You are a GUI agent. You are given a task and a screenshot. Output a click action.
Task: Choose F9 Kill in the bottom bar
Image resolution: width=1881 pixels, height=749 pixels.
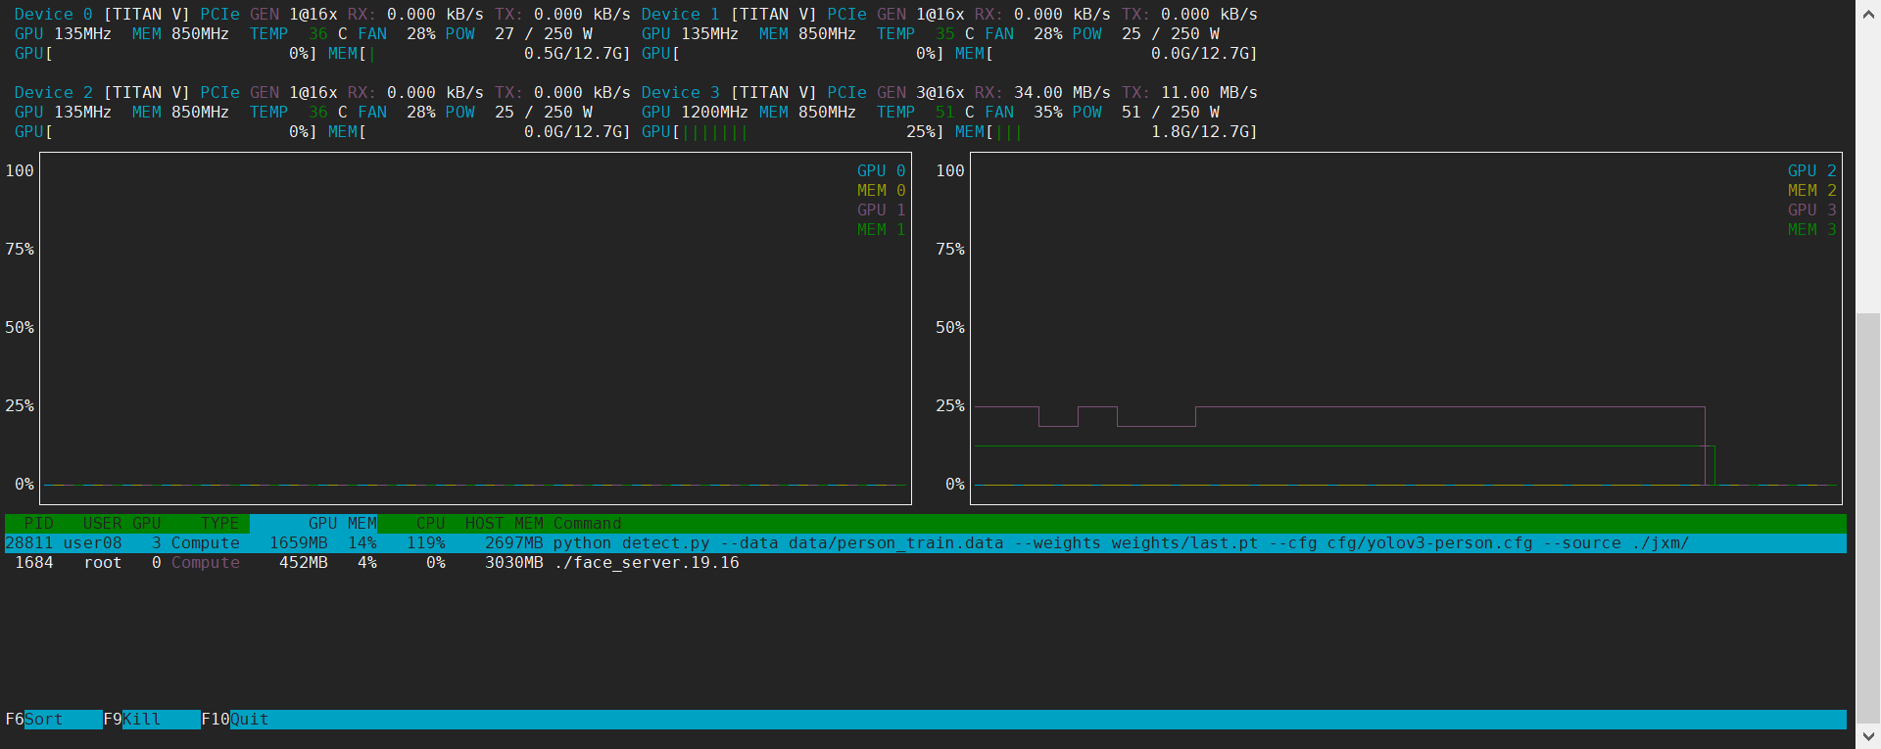click(x=152, y=720)
